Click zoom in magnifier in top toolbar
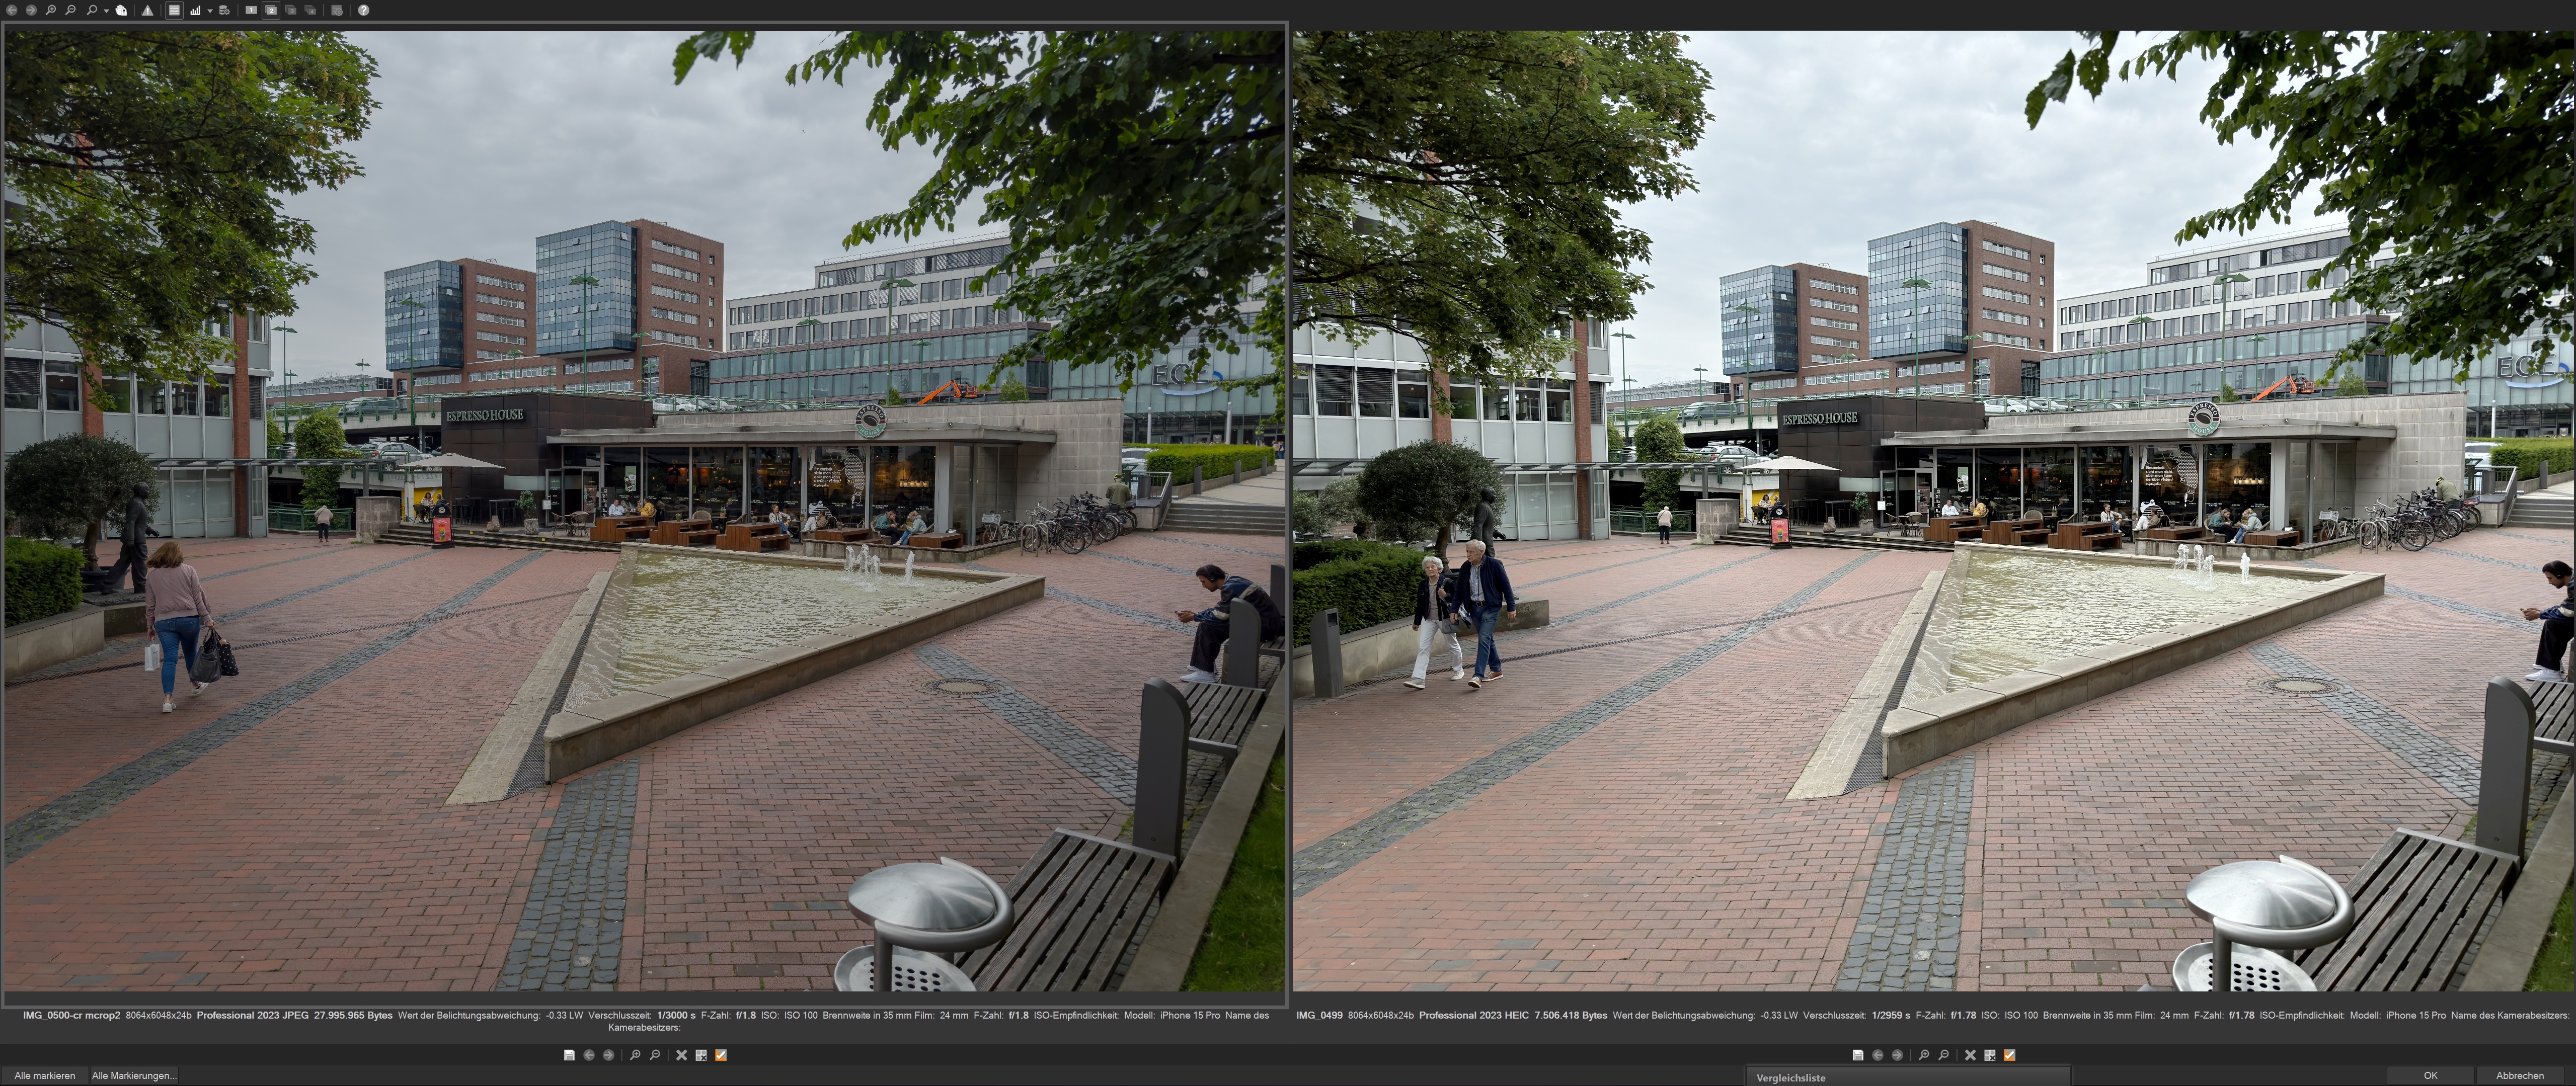The image size is (2576, 1086). click(x=50, y=10)
